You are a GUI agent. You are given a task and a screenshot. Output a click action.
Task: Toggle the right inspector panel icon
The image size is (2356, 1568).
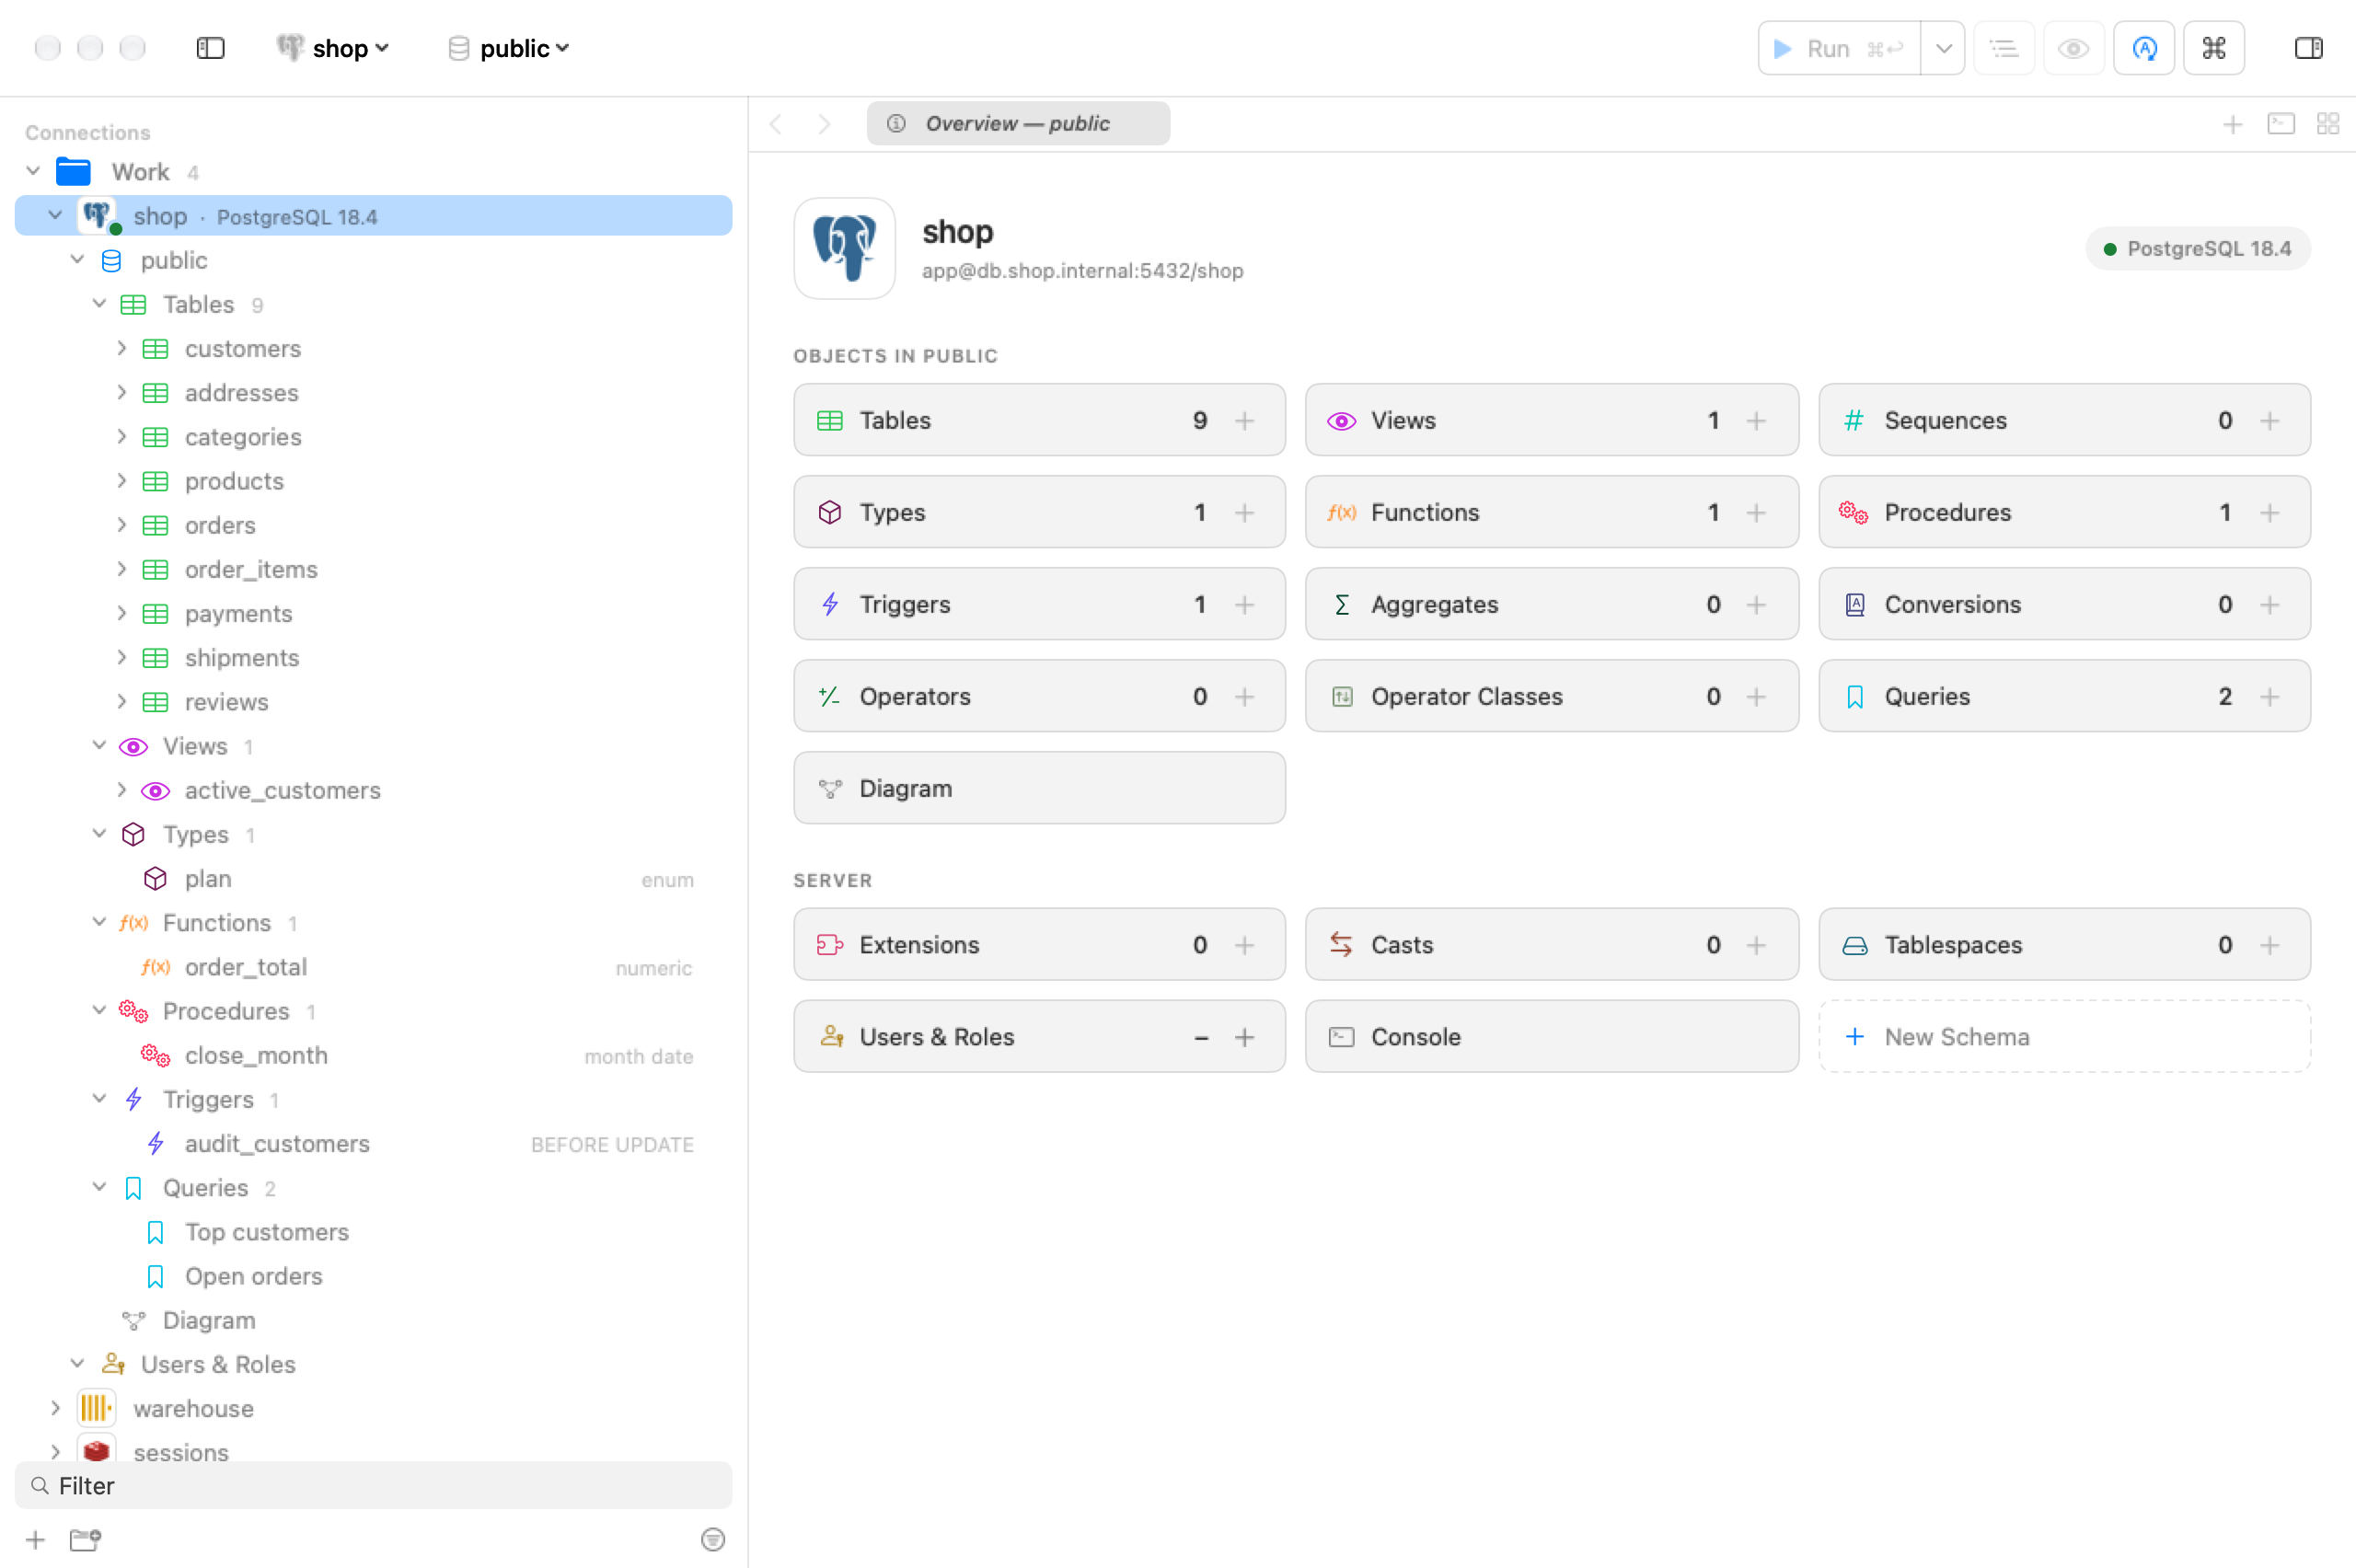pos(2309,48)
